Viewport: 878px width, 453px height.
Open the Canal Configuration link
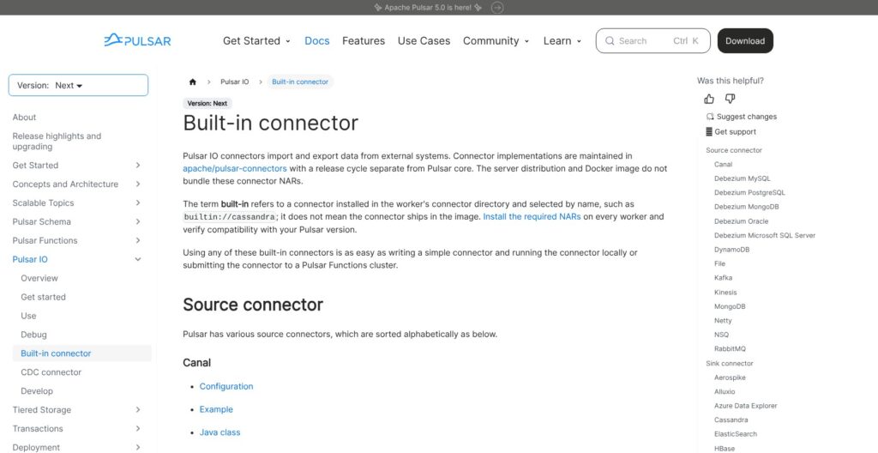(226, 386)
